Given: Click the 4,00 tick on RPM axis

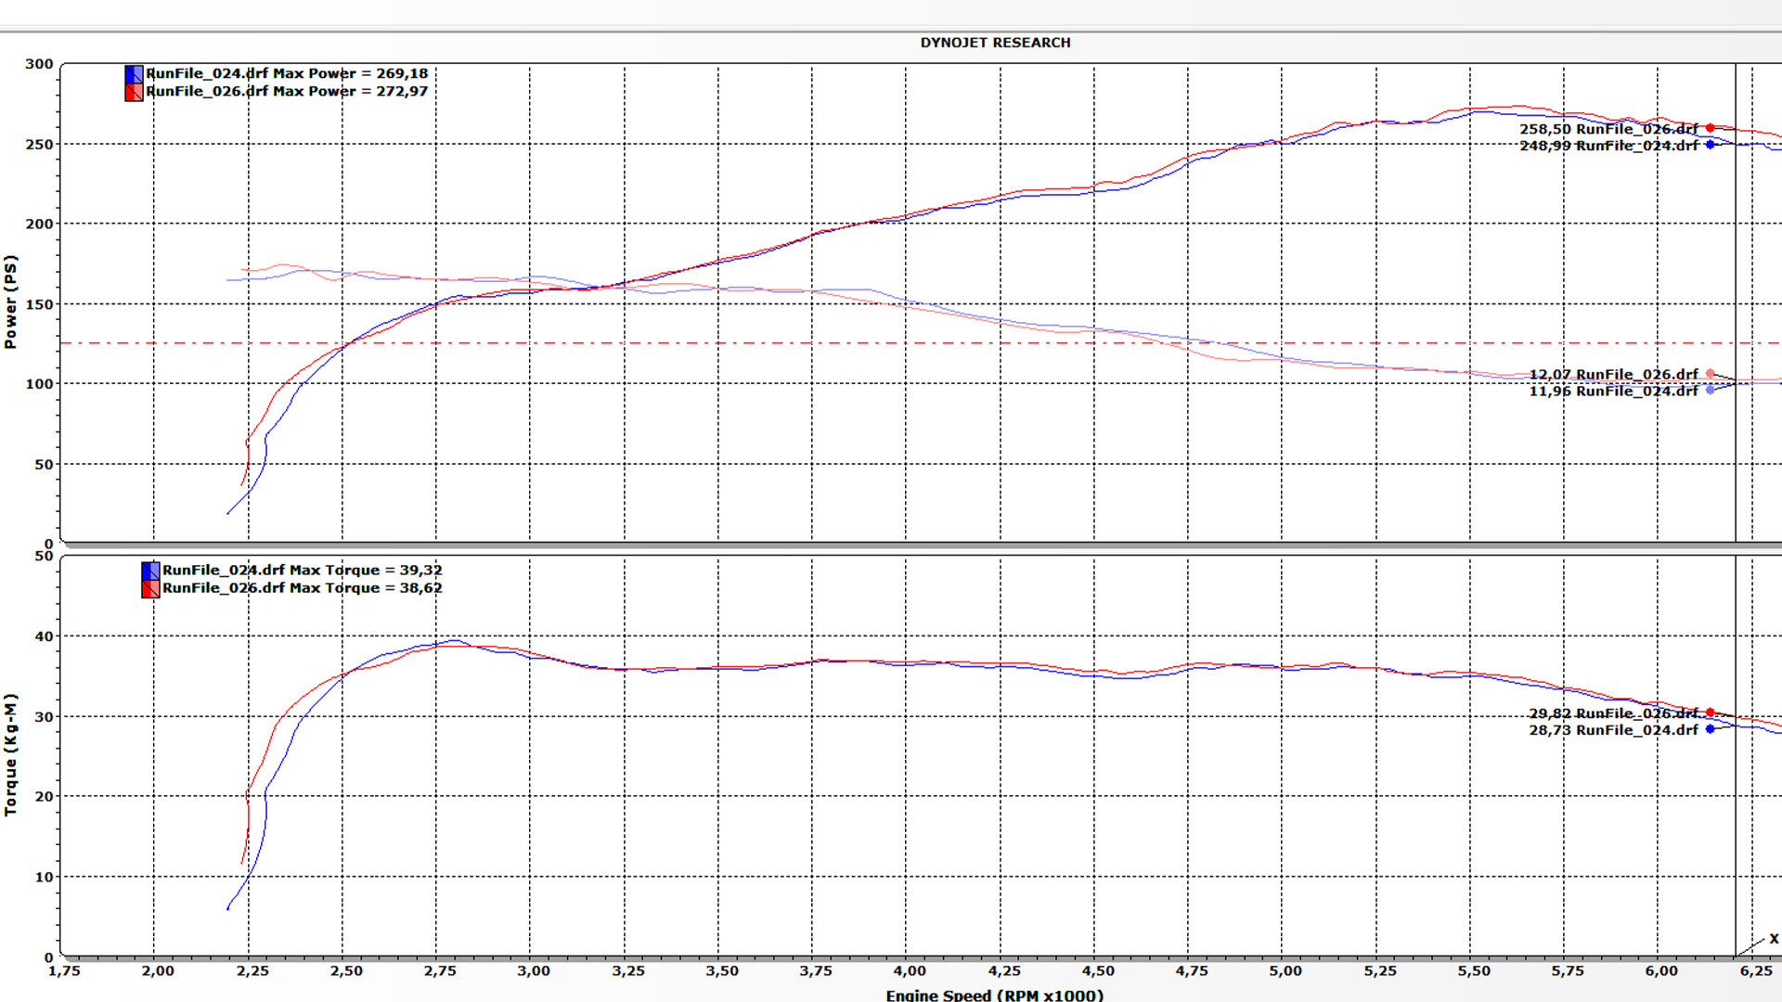Looking at the screenshot, I should 910,971.
